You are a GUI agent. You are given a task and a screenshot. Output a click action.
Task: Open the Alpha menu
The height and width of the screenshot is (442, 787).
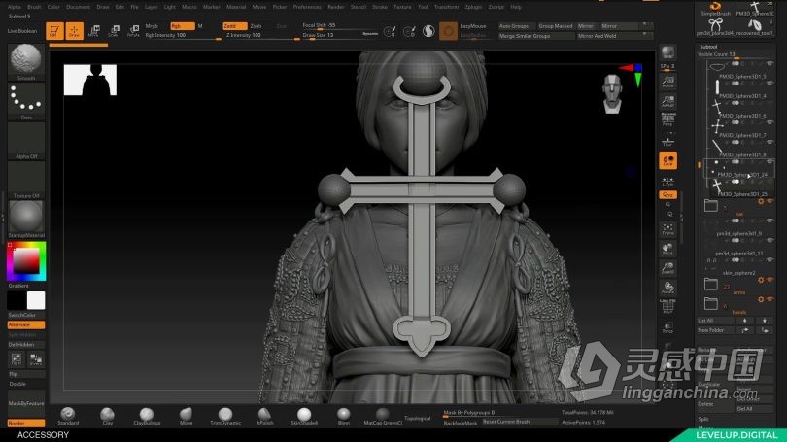point(14,7)
